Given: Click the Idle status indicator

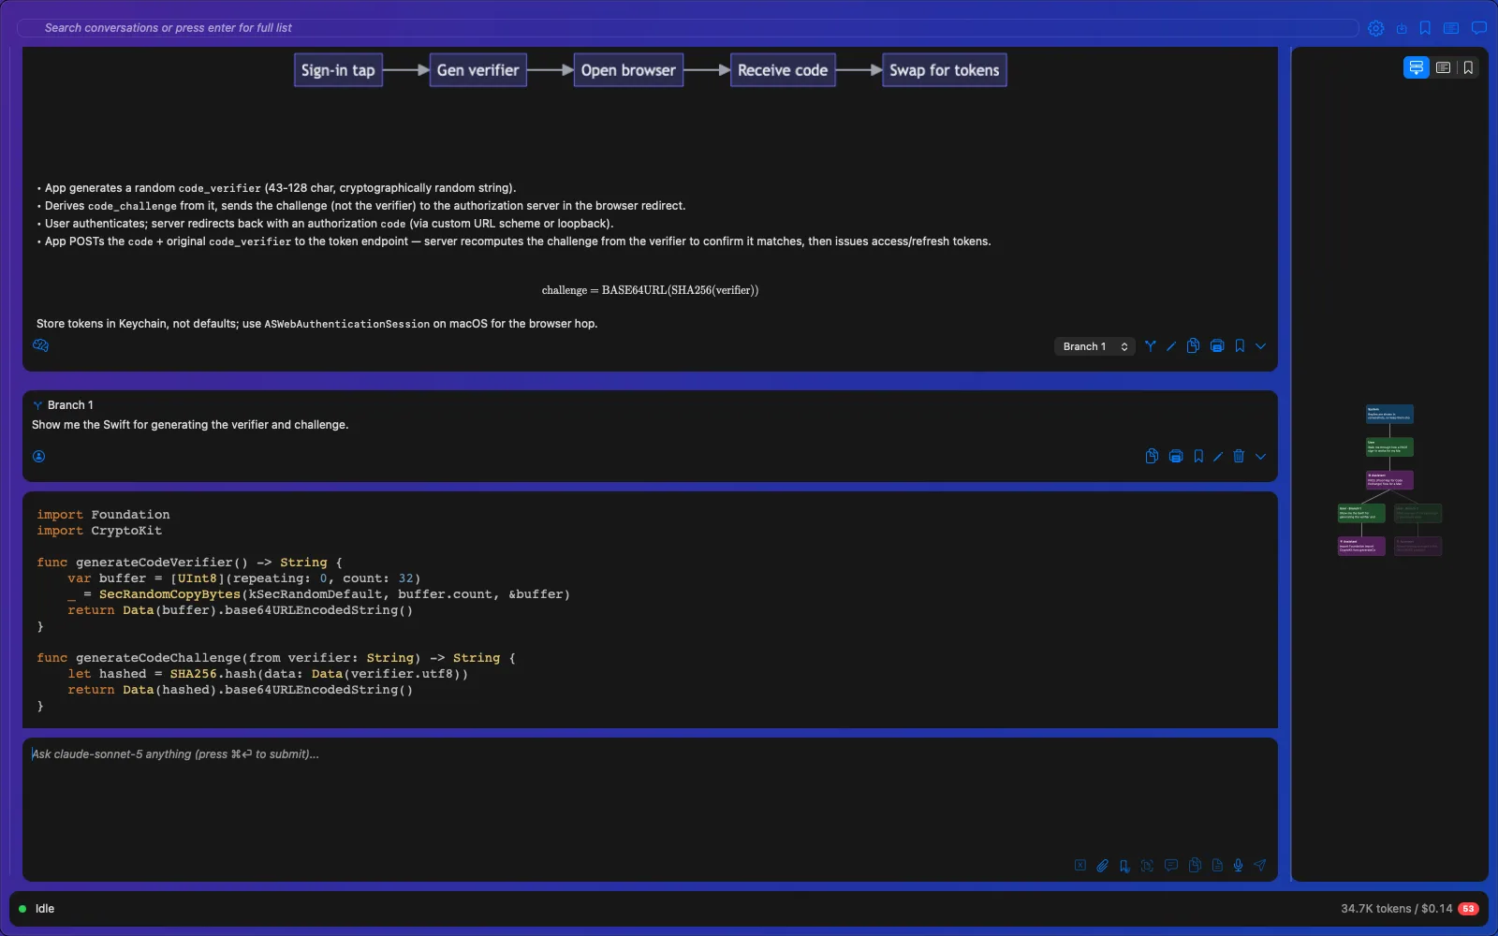Looking at the screenshot, I should [37, 909].
